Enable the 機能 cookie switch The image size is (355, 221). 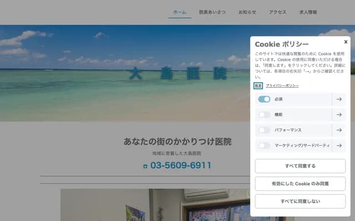[x=264, y=115]
